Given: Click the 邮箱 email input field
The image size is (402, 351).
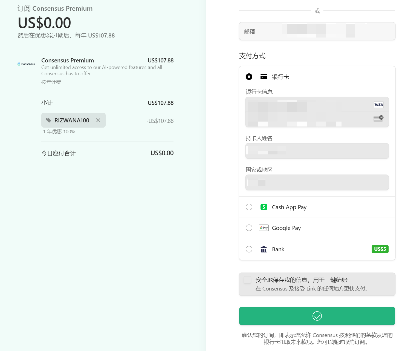Looking at the screenshot, I should point(317,31).
